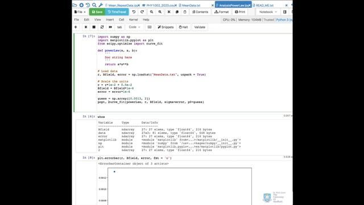The image size is (364, 205).
Task: Zoom in the notebook view
Action: click(x=160, y=12)
